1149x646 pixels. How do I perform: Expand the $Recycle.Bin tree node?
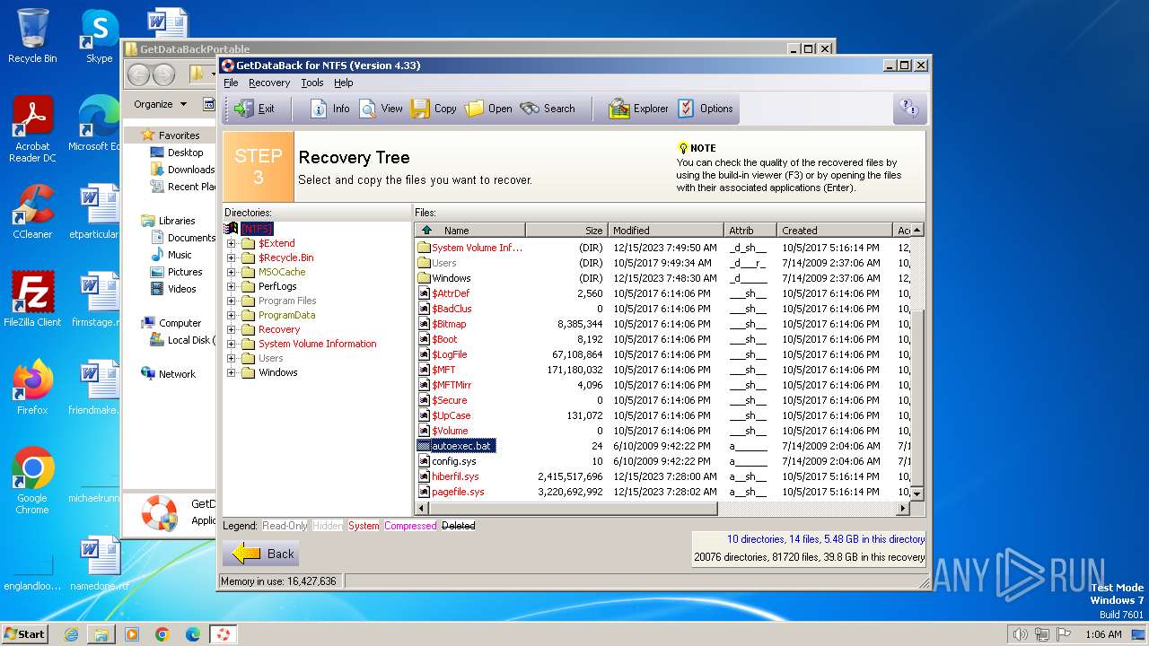(232, 258)
